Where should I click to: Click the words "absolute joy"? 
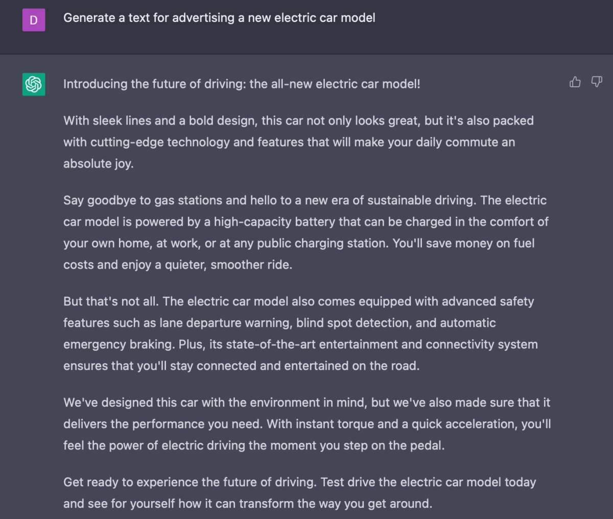(x=98, y=163)
